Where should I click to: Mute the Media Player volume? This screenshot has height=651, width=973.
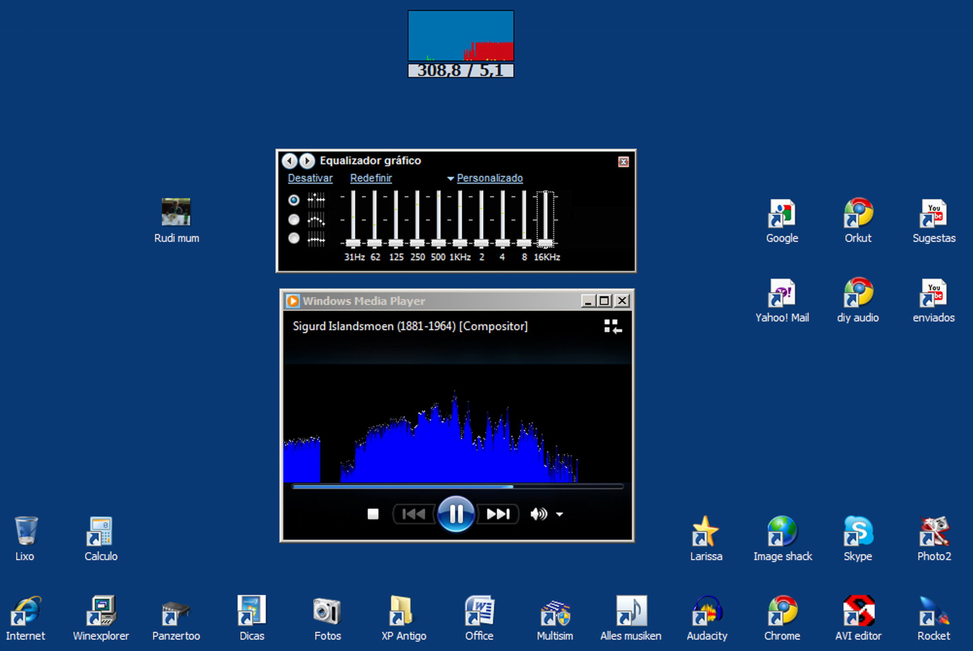pyautogui.click(x=539, y=515)
